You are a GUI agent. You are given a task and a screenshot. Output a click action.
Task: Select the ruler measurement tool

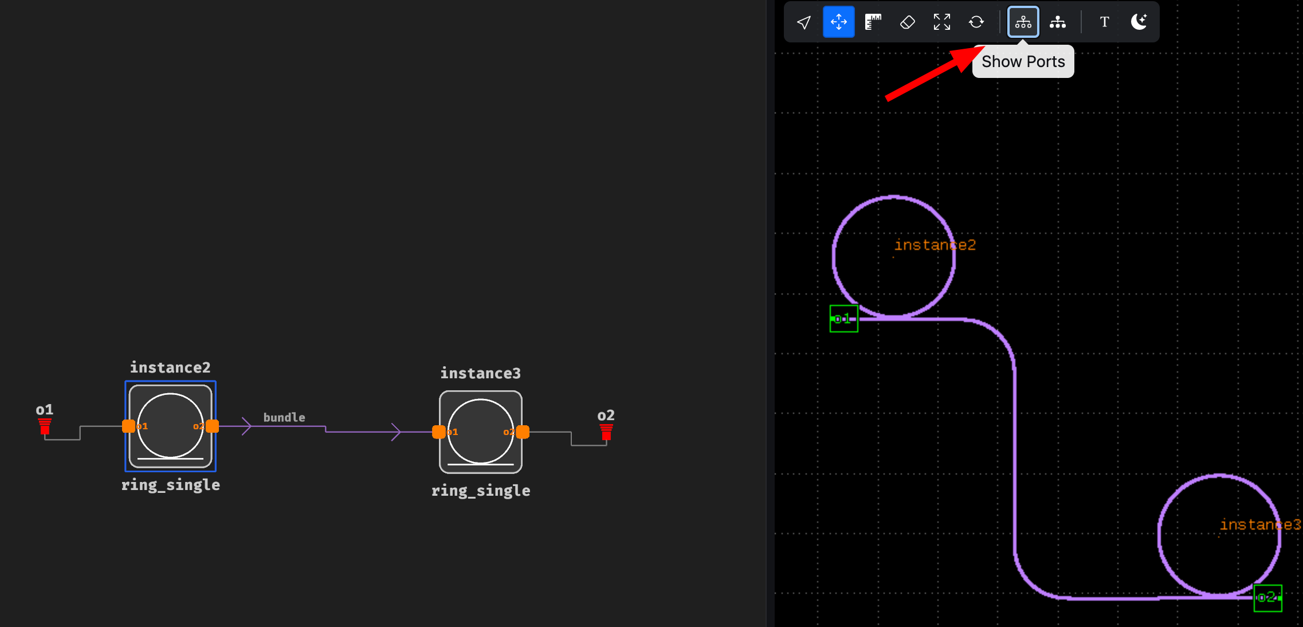(x=873, y=22)
